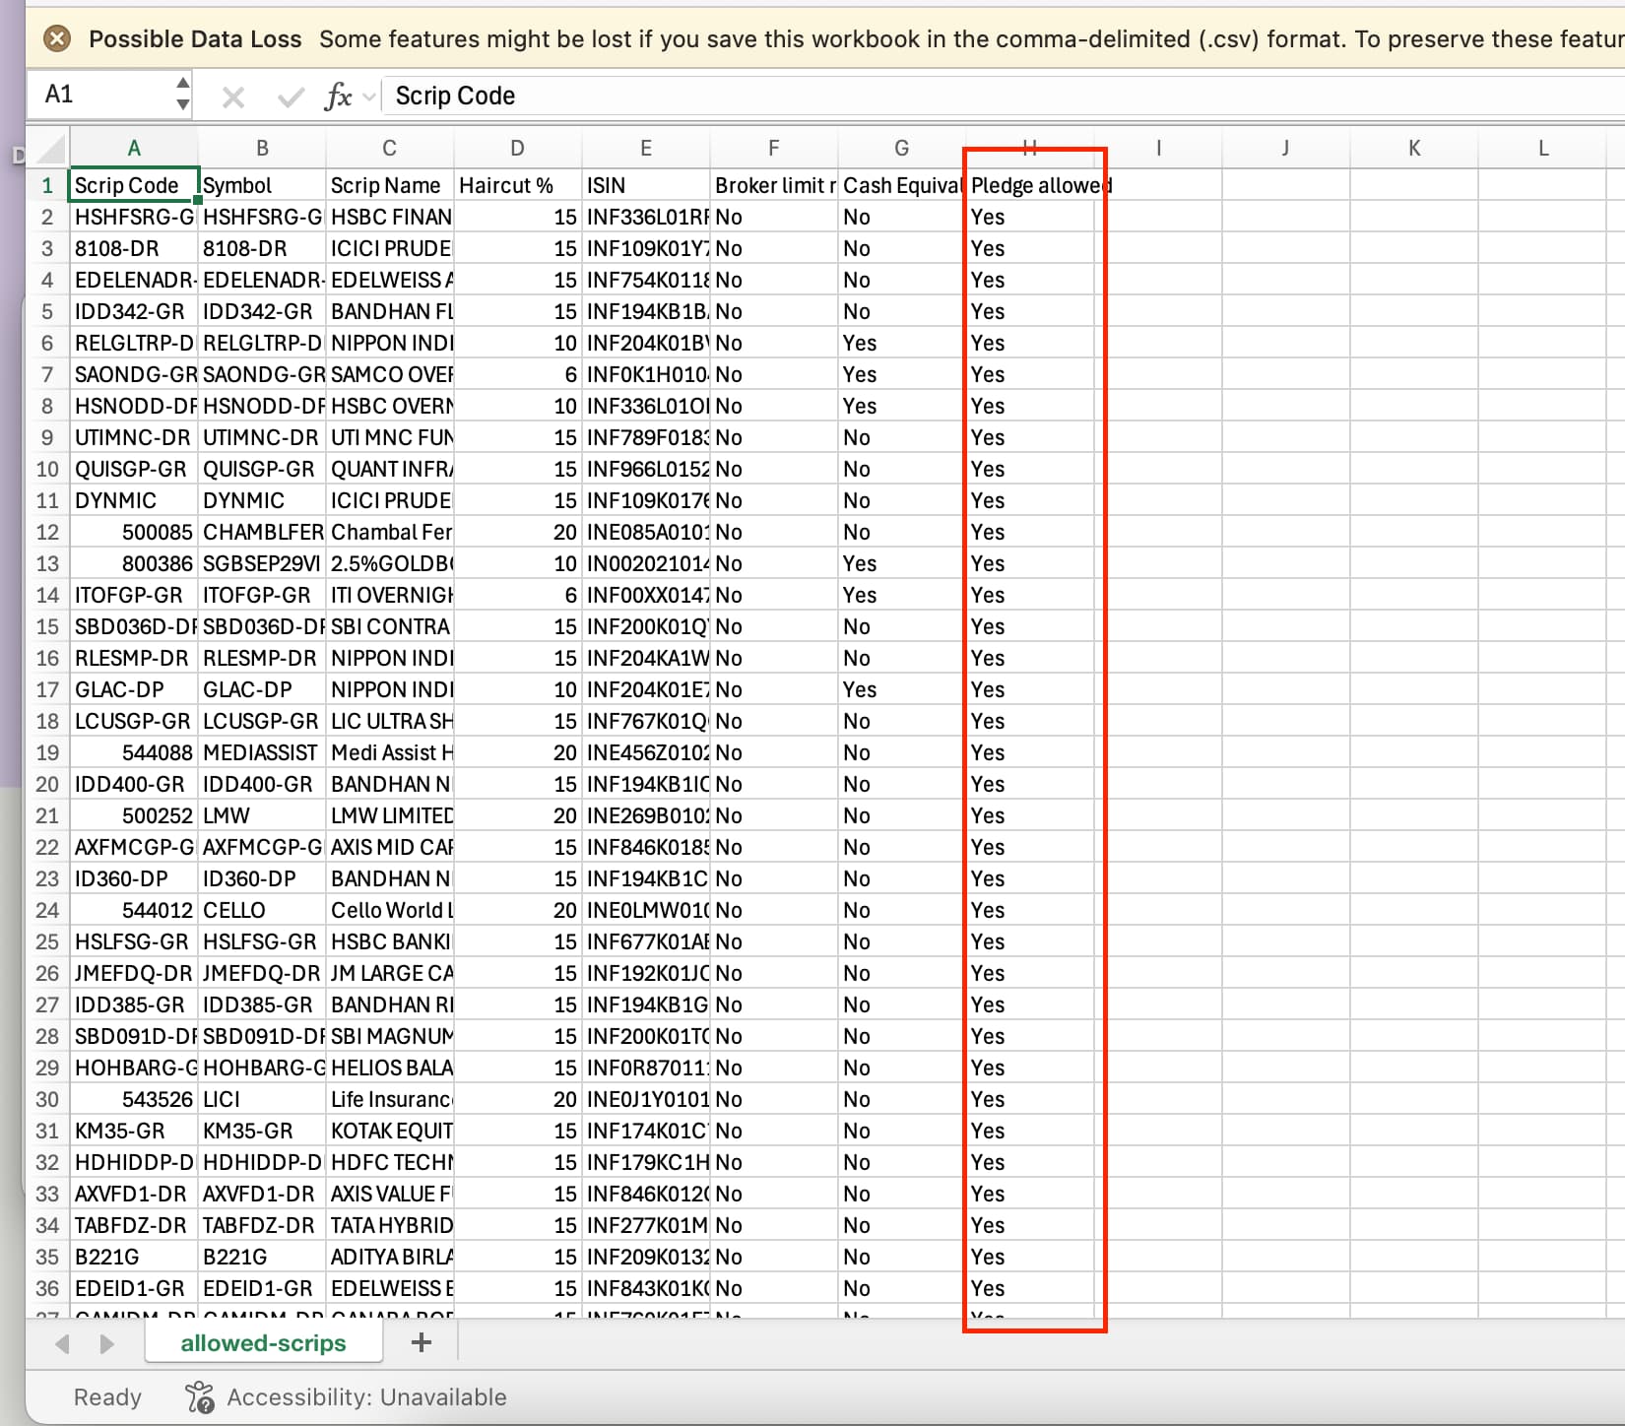Select column B header
Image resolution: width=1625 pixels, height=1426 pixels.
click(262, 149)
